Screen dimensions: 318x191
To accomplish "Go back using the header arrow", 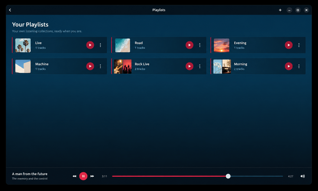I will pos(10,10).
